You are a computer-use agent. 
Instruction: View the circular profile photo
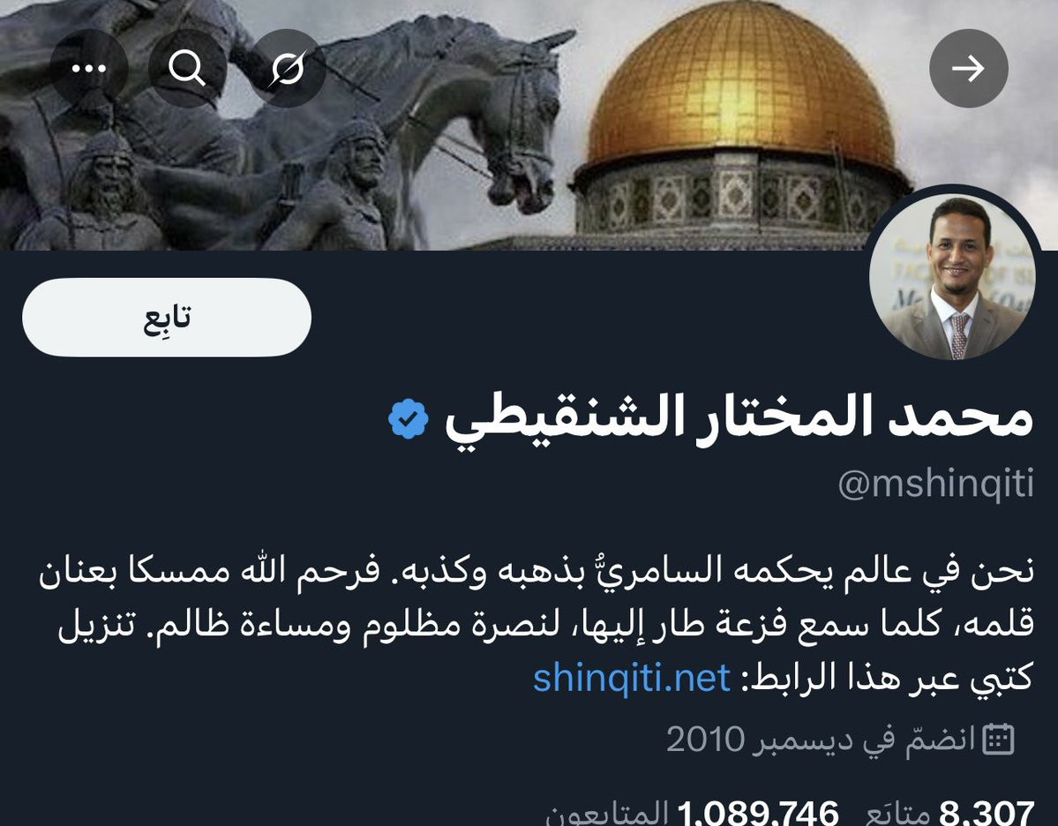tap(952, 276)
